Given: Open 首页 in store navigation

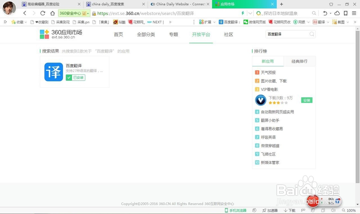Looking at the screenshot, I should point(118,35).
